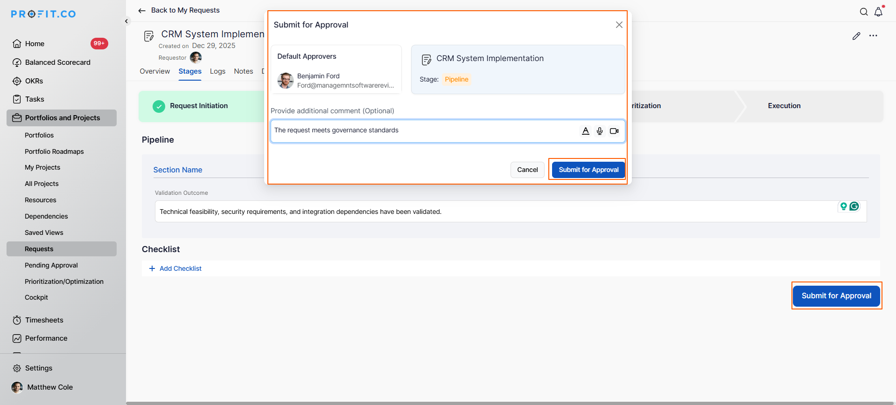
Task: Click the search magnifier icon
Action: [x=864, y=12]
